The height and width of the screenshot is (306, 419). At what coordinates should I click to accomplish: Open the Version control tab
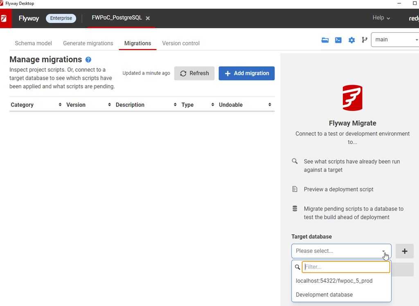point(181,43)
